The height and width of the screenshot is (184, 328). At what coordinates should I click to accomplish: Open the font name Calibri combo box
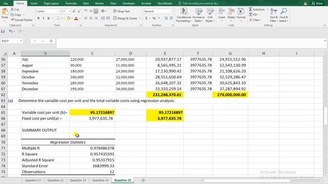click(x=48, y=11)
